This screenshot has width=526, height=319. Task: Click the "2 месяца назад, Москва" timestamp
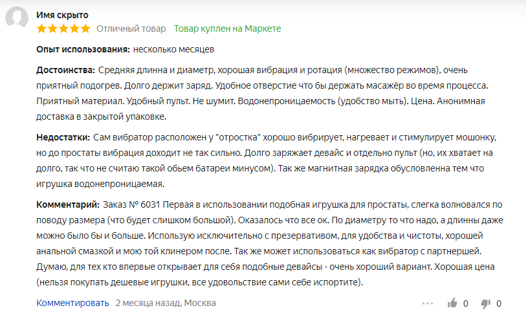pos(166,303)
